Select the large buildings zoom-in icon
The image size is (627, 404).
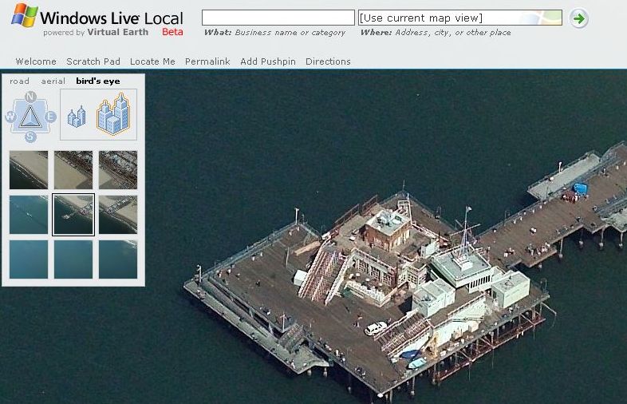(x=113, y=113)
